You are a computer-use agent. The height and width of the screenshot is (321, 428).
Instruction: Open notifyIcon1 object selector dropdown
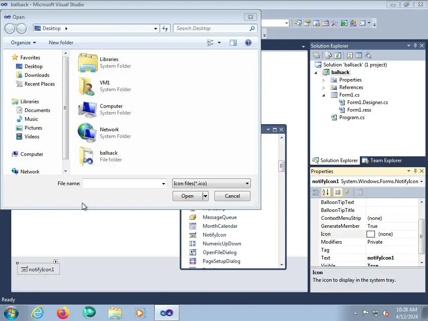click(x=421, y=181)
